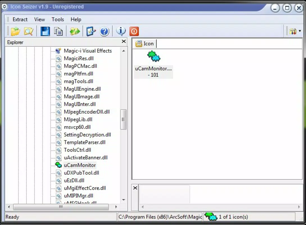Click the blue floppy disk save icon

[45, 31]
